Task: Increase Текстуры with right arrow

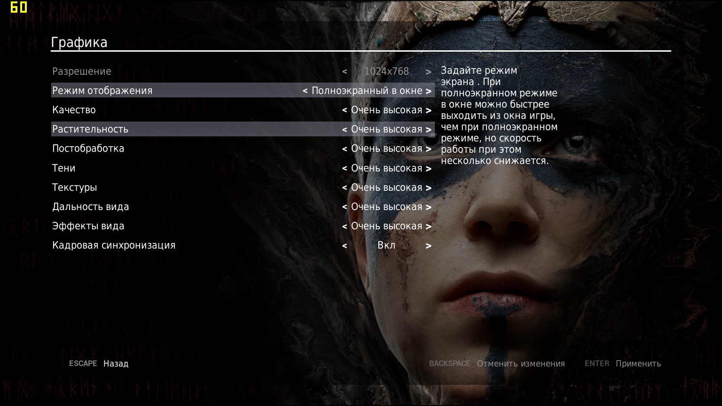Action: 429,188
